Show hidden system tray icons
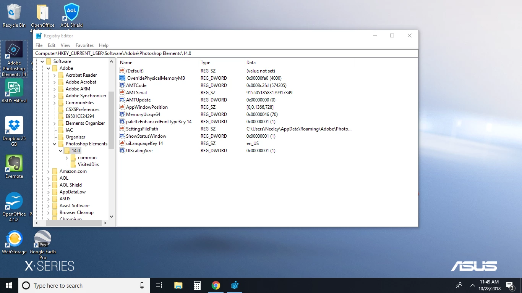 pos(473,285)
